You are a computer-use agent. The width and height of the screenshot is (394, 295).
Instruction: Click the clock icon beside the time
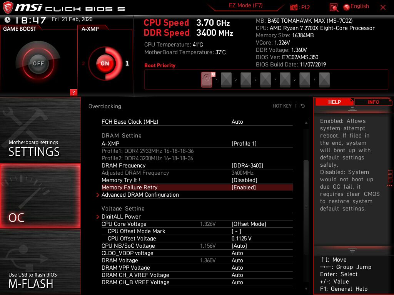point(8,20)
